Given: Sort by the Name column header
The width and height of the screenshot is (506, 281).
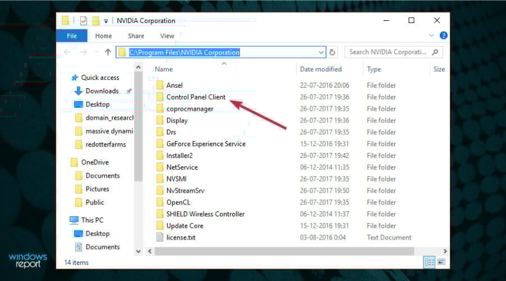Looking at the screenshot, I should pos(164,69).
